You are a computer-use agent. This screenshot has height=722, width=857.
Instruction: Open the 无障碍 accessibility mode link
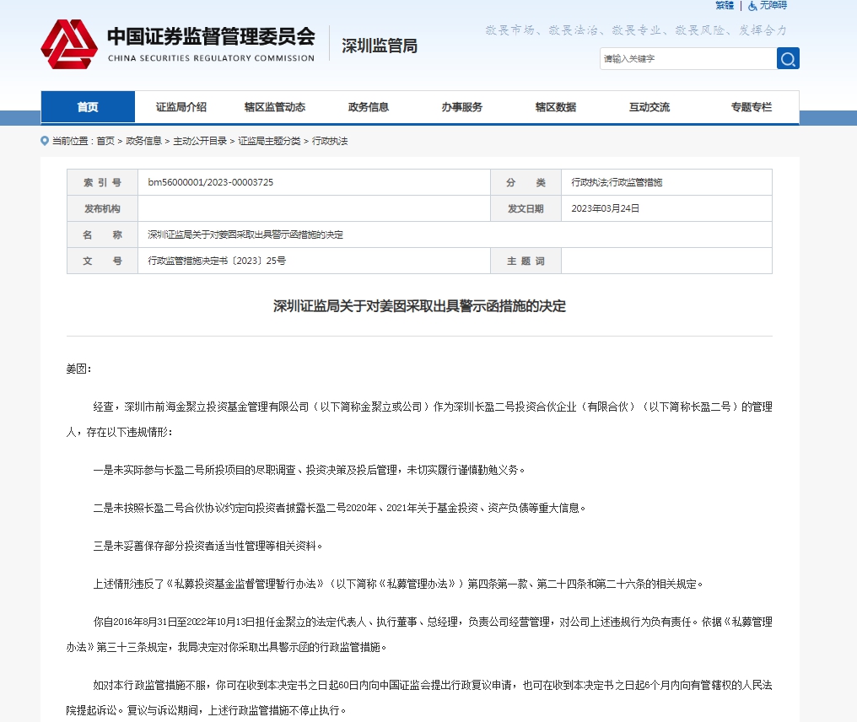(x=773, y=5)
